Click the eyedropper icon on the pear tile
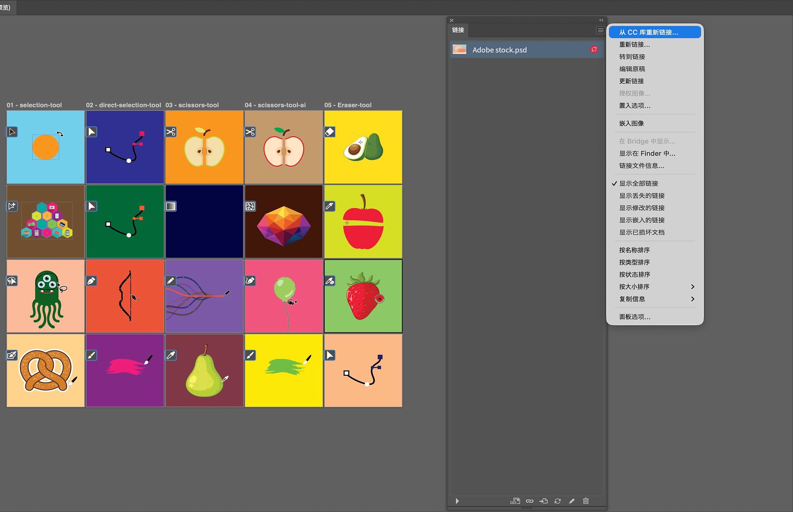 (x=171, y=355)
